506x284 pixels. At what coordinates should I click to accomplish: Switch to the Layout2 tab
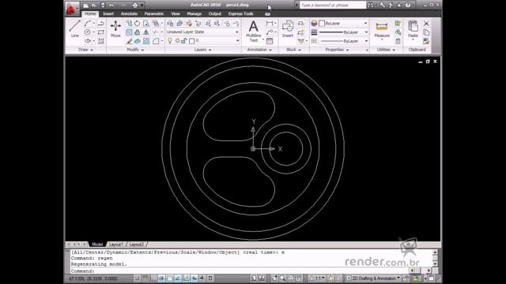[137, 245]
